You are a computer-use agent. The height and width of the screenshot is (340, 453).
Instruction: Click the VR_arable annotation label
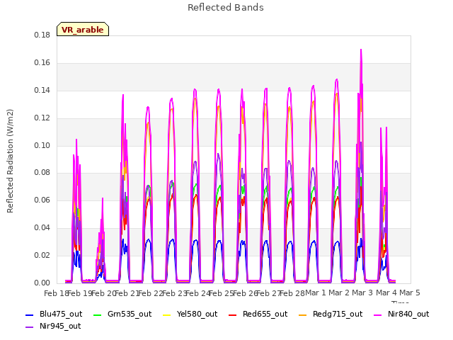coord(83,29)
